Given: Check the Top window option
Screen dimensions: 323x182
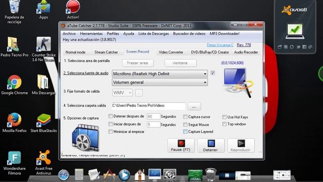Looking at the screenshot, I should pyautogui.click(x=224, y=124).
